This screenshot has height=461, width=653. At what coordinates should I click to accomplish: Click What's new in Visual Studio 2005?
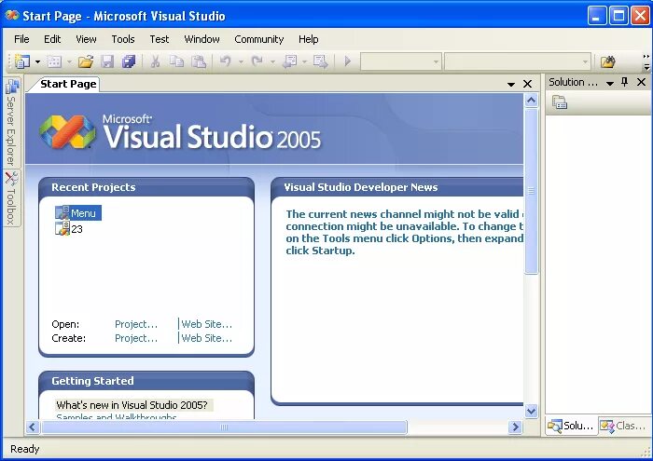click(x=132, y=405)
